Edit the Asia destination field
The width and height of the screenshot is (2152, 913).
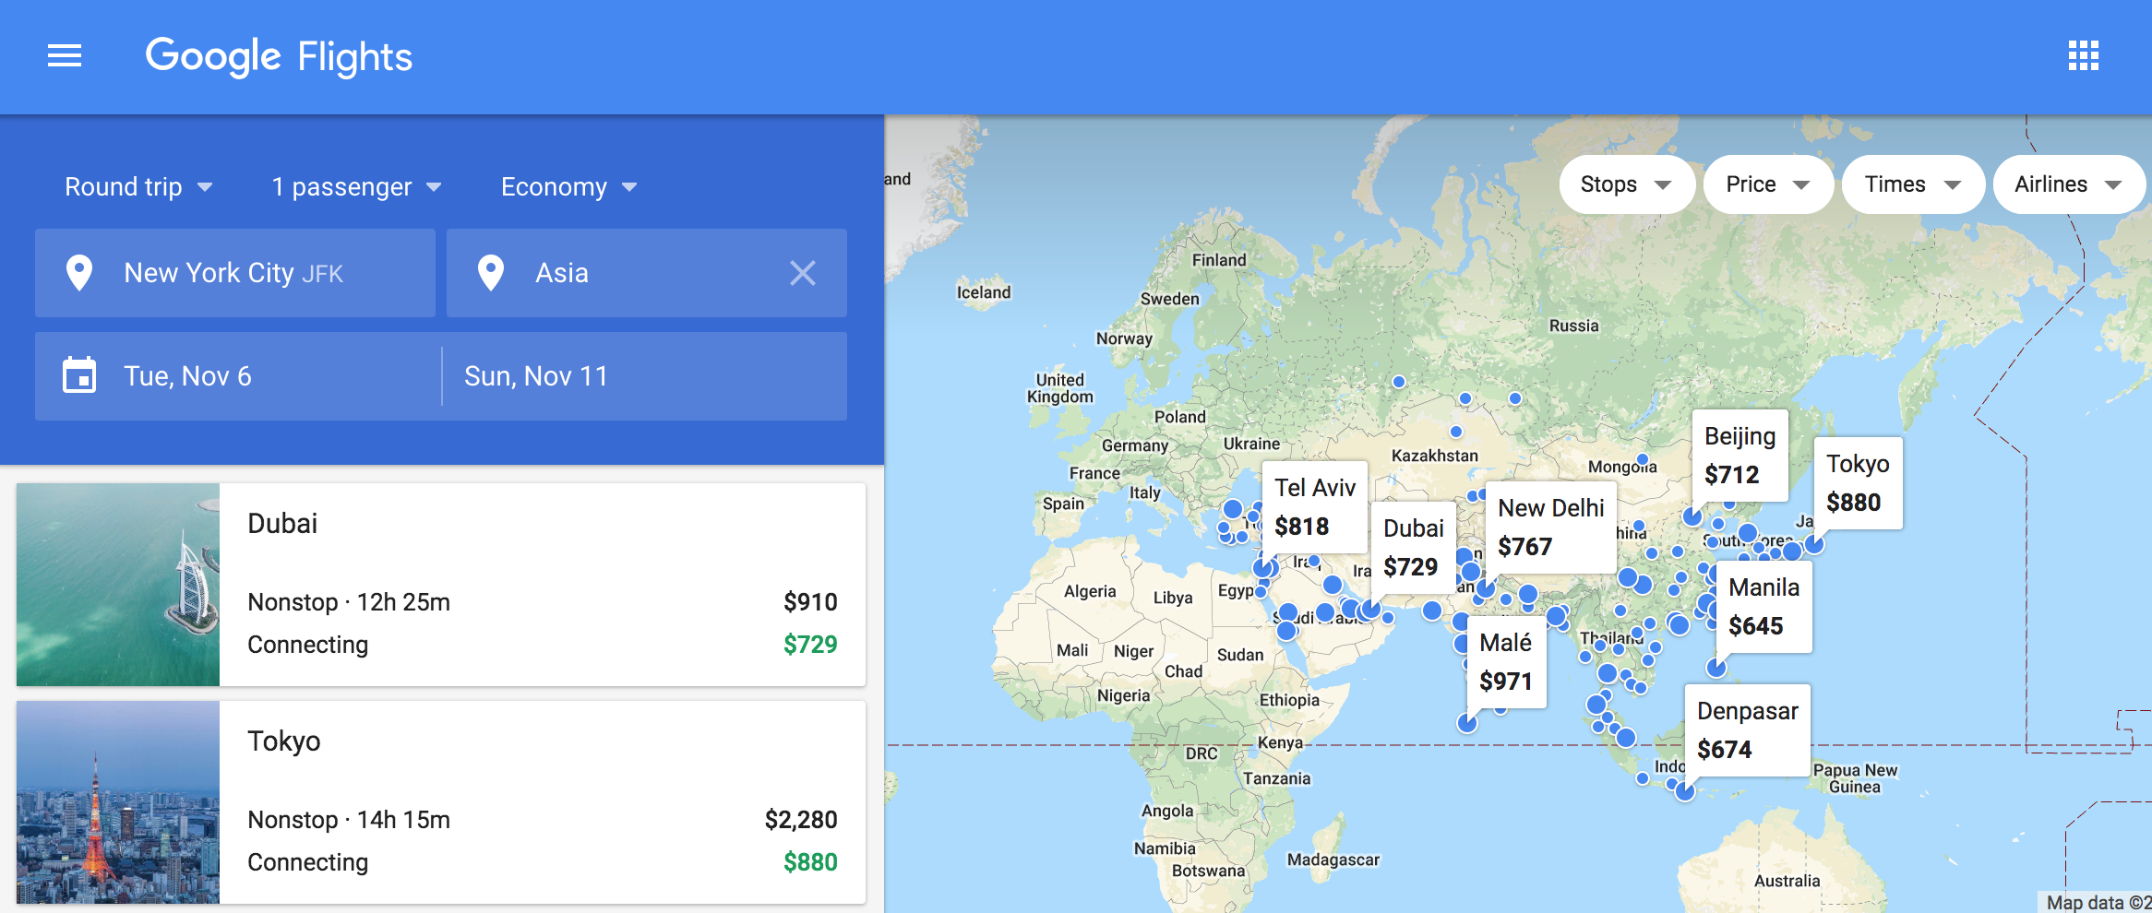(647, 273)
